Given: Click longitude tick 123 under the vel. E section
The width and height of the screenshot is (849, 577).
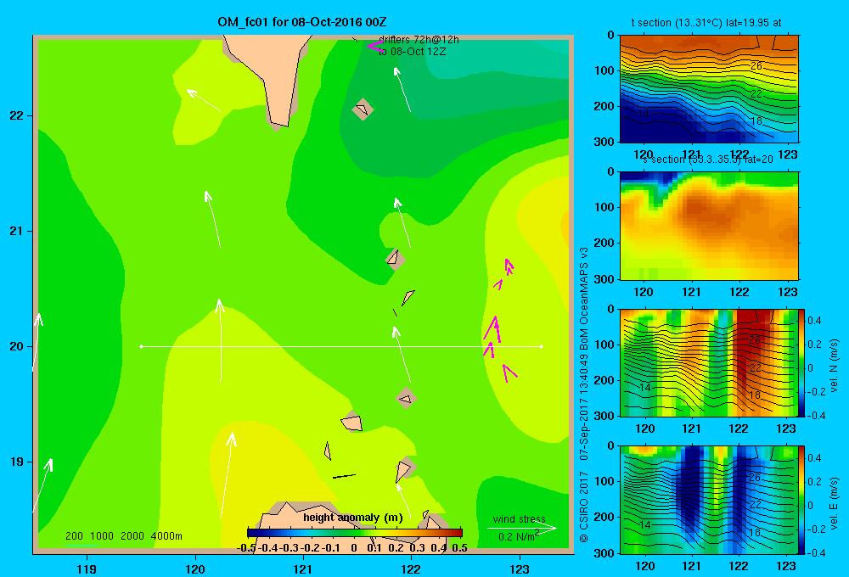Looking at the screenshot, I should (787, 566).
